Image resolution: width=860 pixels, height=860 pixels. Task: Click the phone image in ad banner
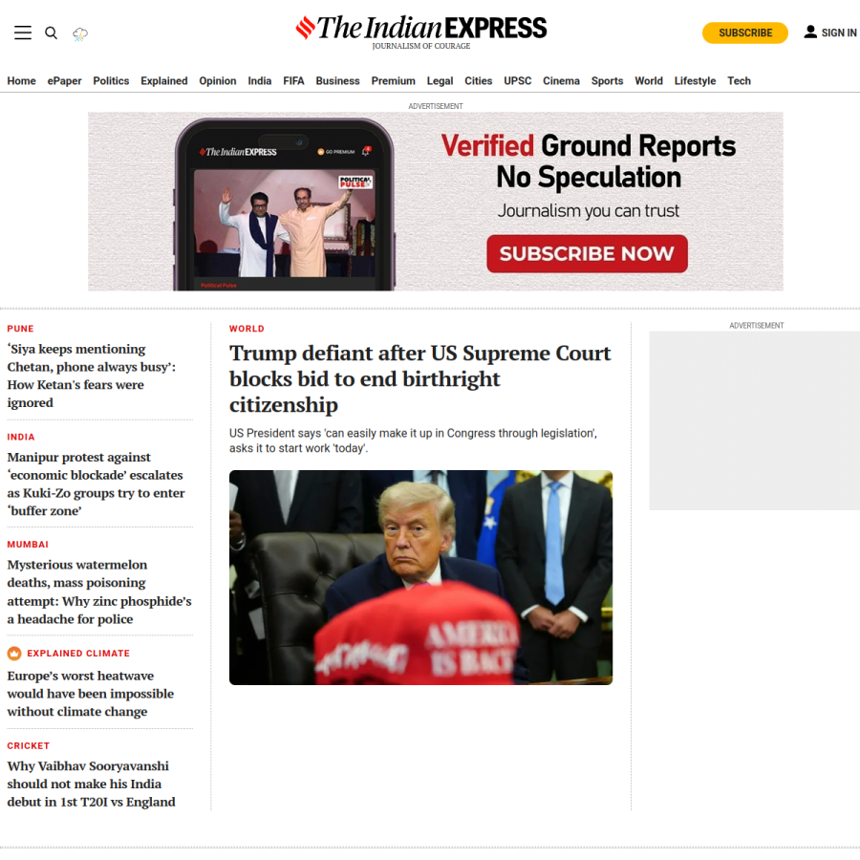285,204
